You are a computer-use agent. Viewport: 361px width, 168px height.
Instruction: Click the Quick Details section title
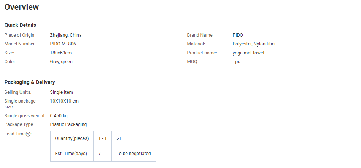click(20, 25)
